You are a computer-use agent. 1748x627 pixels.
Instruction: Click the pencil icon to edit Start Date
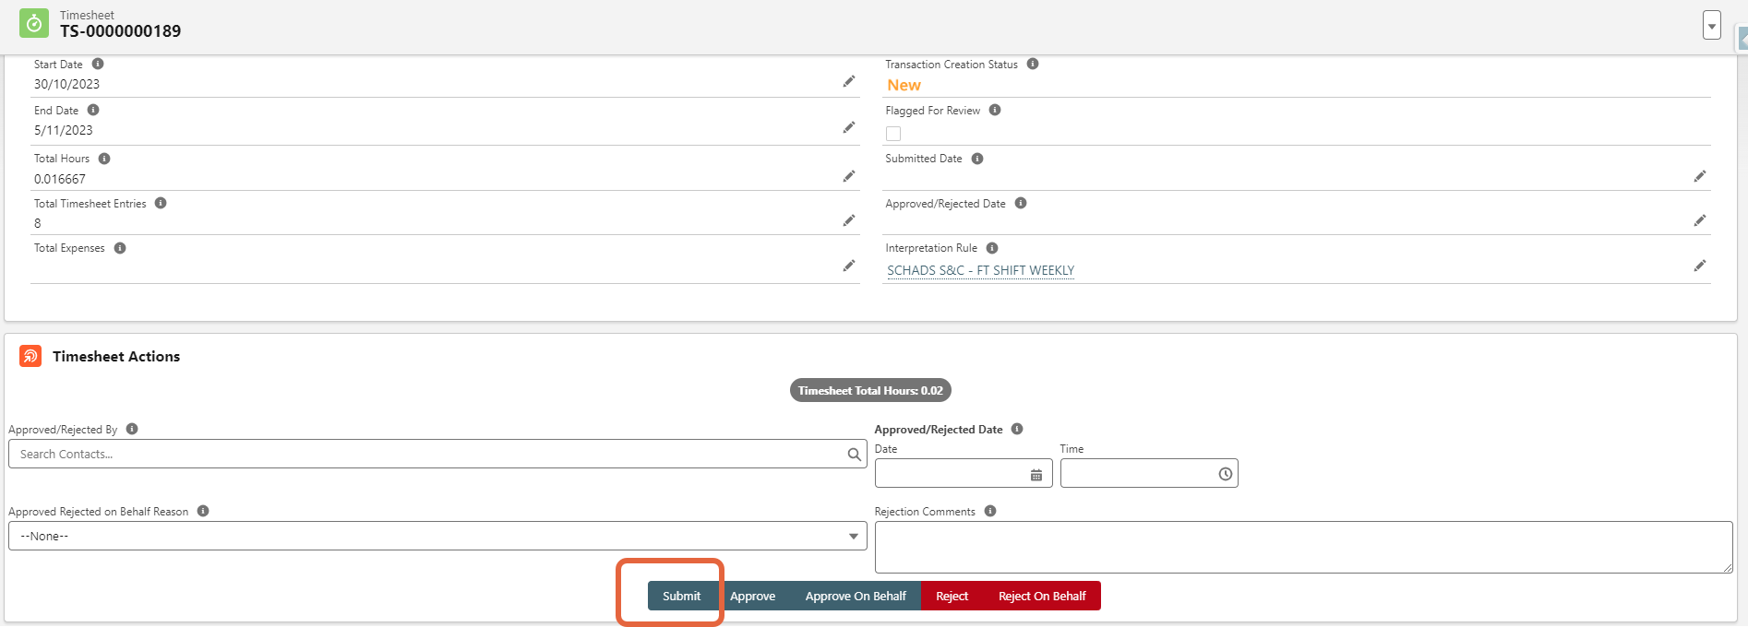[848, 82]
